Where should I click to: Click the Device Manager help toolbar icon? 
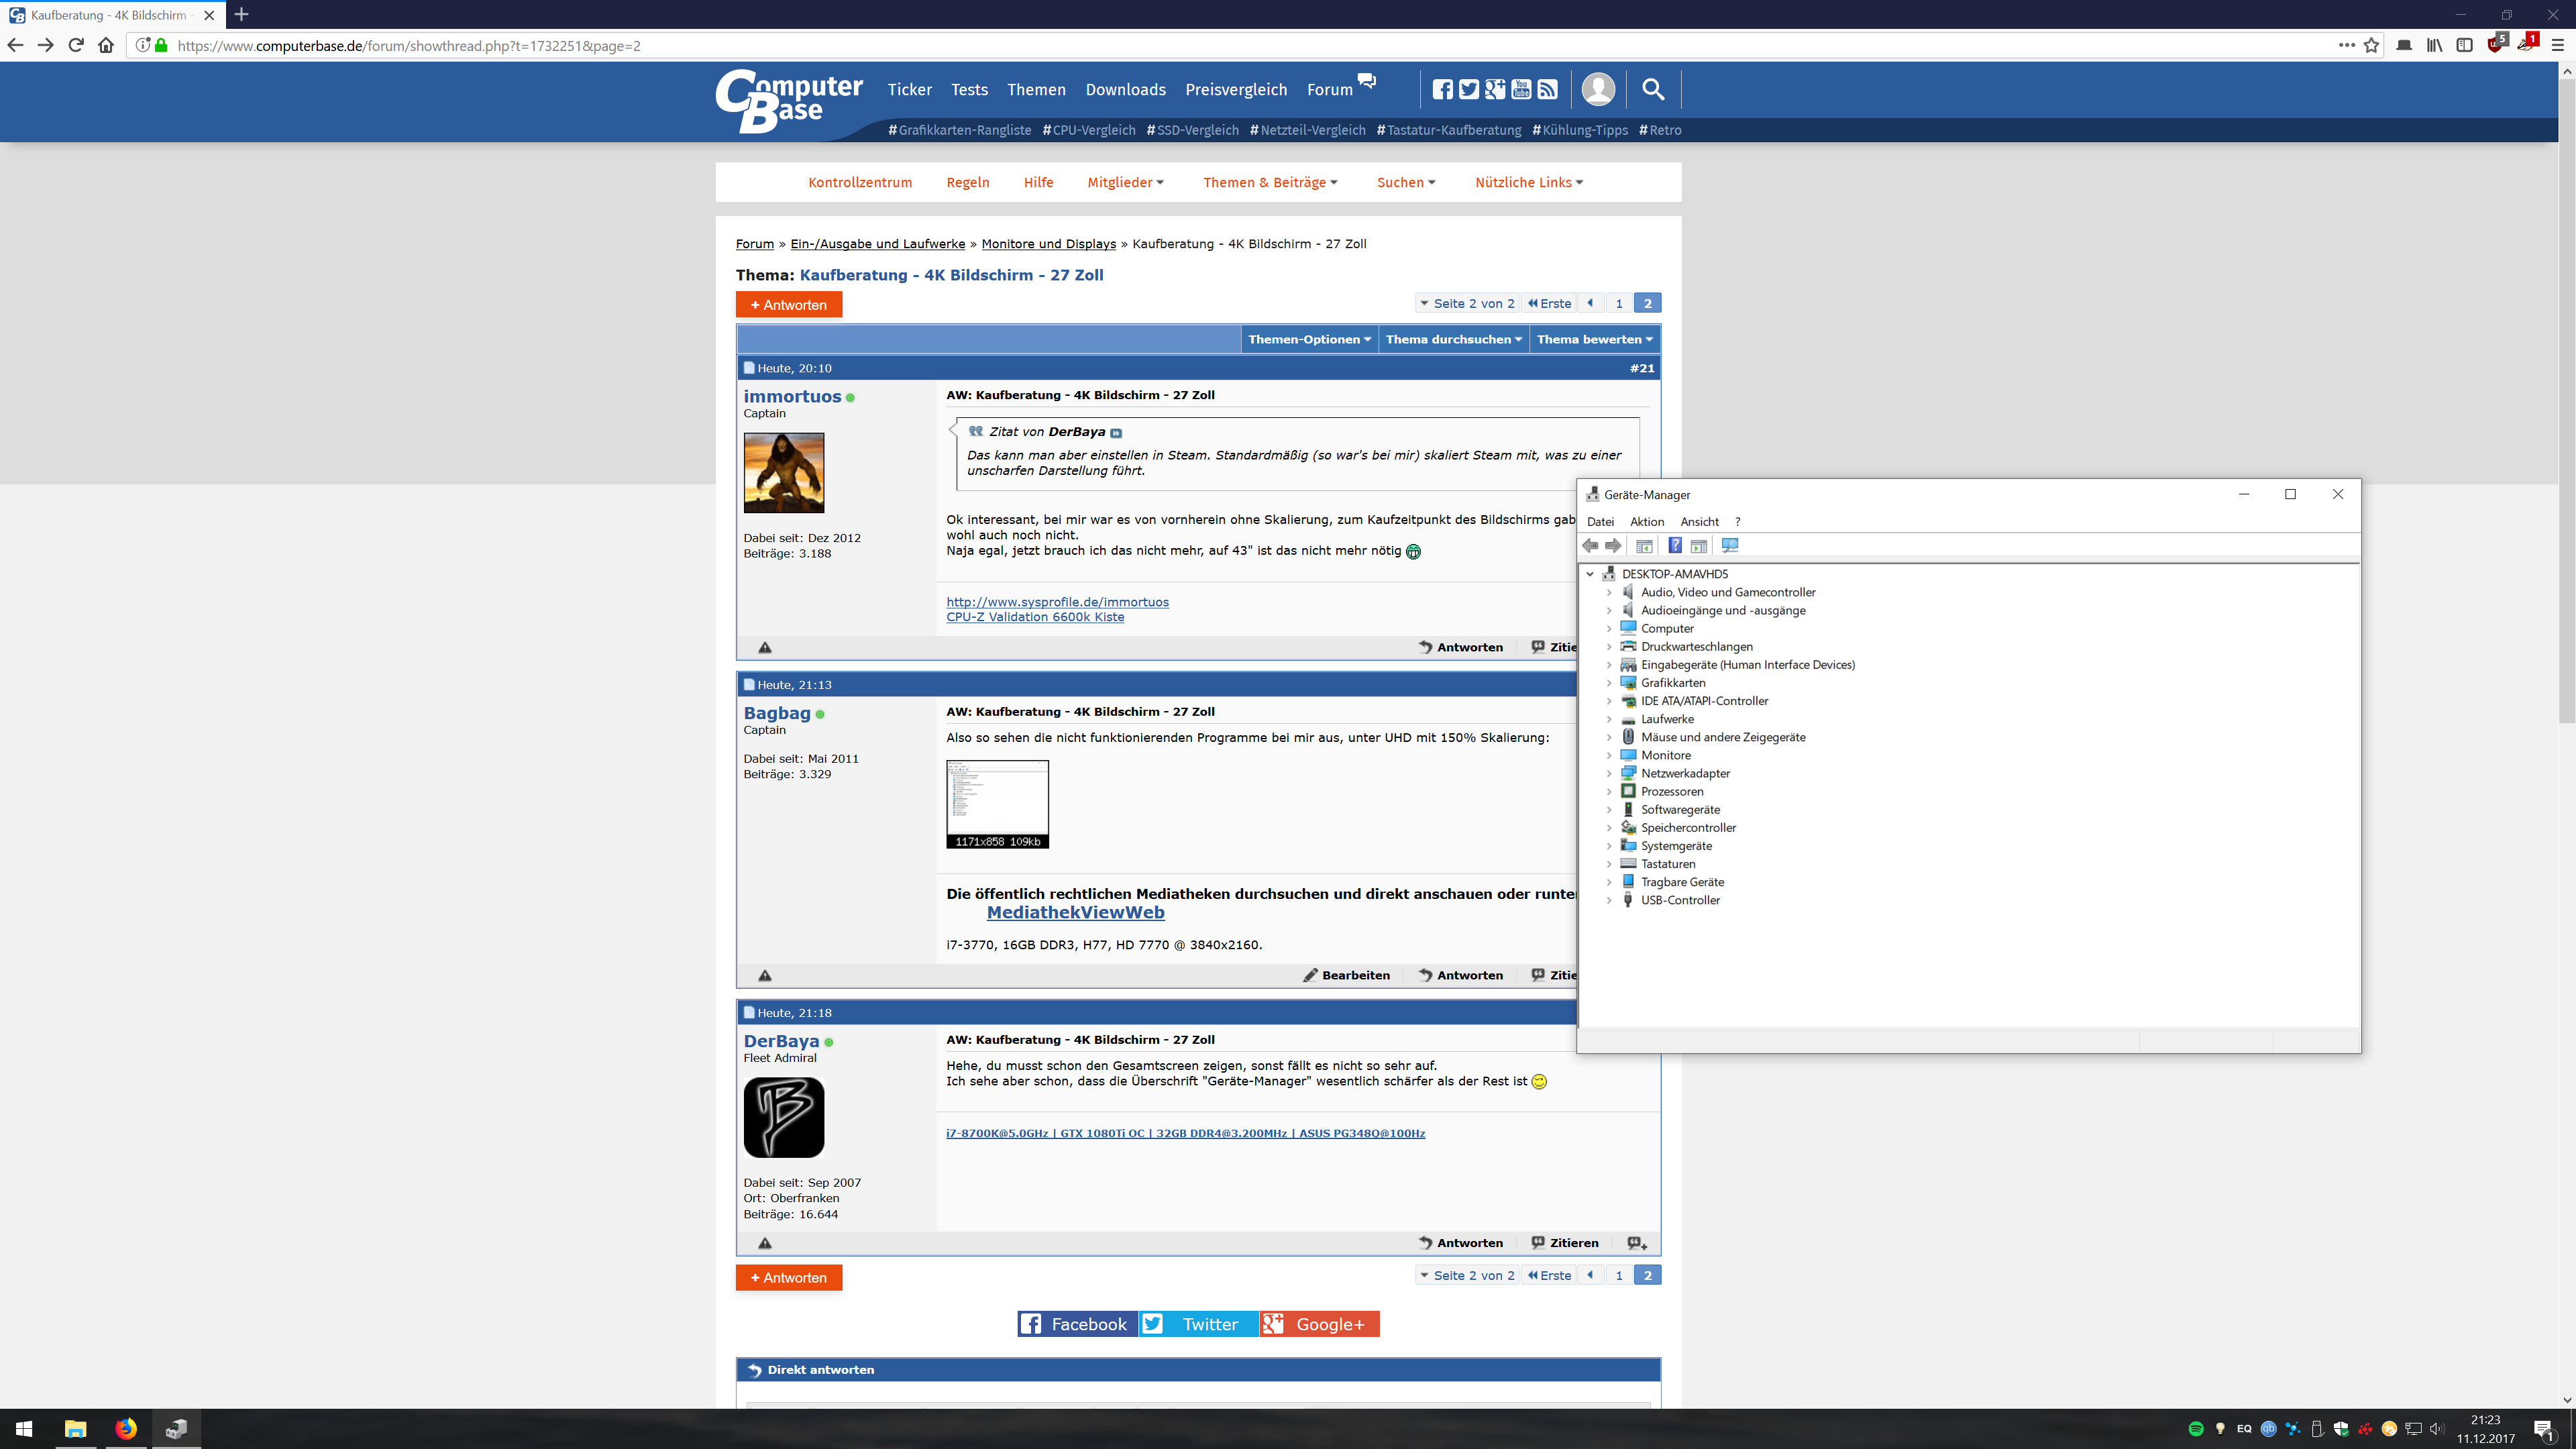(x=1675, y=546)
